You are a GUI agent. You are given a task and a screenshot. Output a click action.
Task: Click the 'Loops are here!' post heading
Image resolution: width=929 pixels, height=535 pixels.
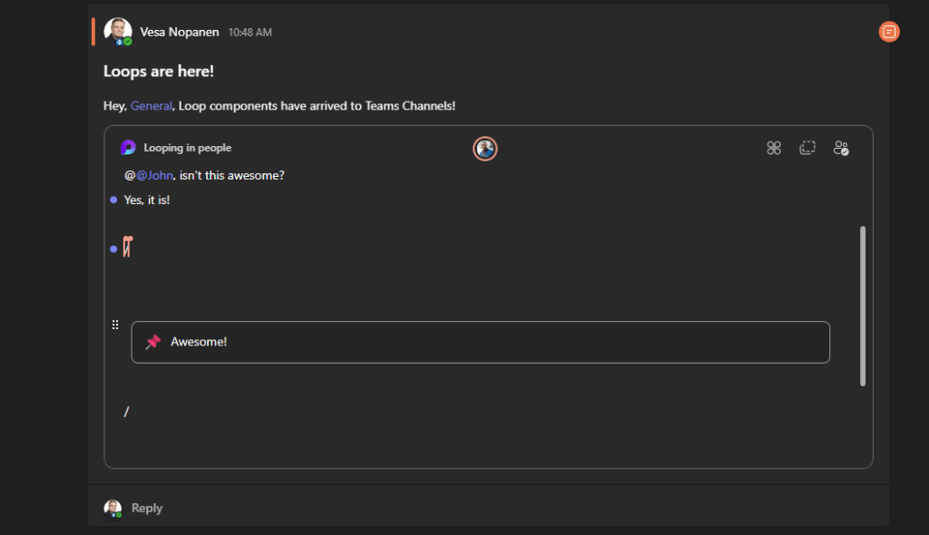tap(159, 71)
